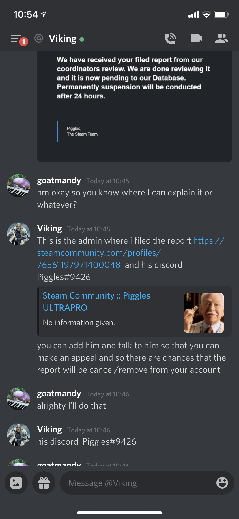Tap the Steam Team email screenshot image
This screenshot has width=239, height=519.
135,107
